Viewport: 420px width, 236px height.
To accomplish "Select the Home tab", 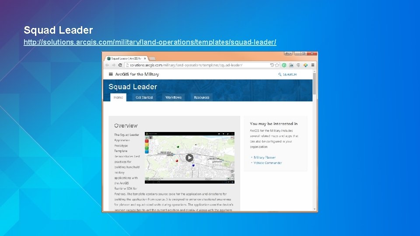I will pyautogui.click(x=118, y=97).
